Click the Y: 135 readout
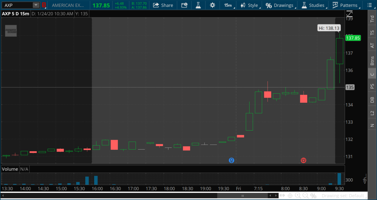 [82, 14]
